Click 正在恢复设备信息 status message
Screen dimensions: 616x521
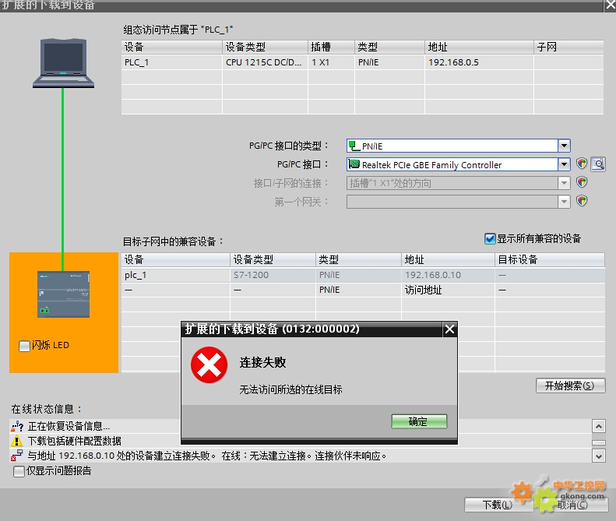pos(69,426)
